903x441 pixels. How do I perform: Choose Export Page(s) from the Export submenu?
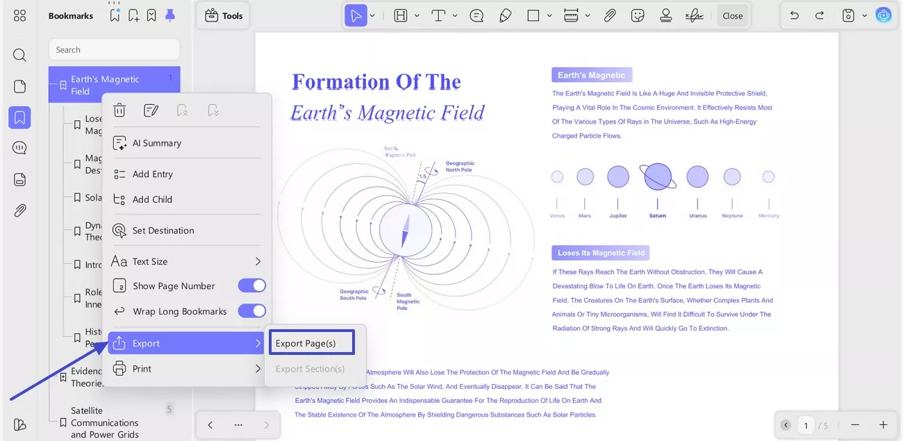[x=311, y=342]
